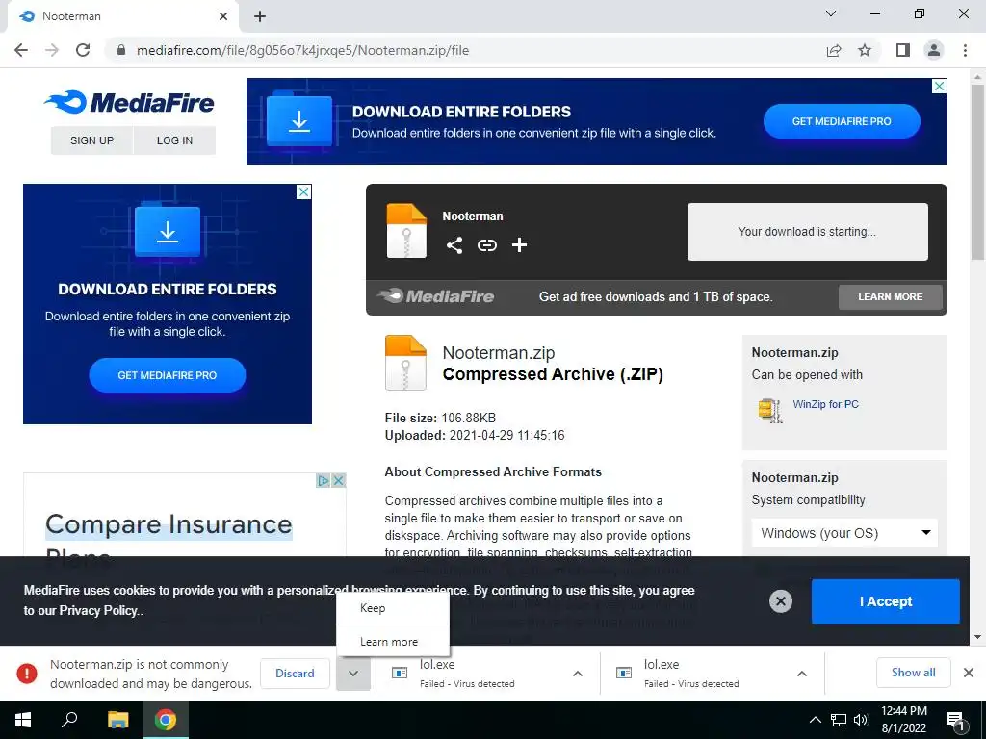Close the Nooterman tab
The width and height of the screenshot is (986, 739).
coord(223,16)
